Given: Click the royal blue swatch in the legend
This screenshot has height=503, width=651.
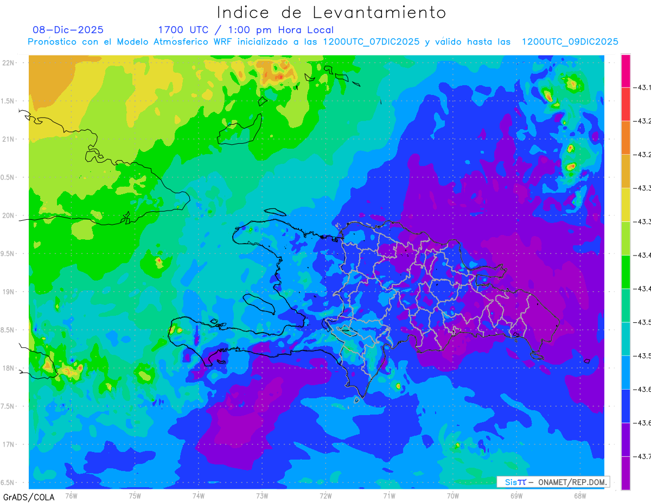Looking at the screenshot, I should tap(626, 406).
